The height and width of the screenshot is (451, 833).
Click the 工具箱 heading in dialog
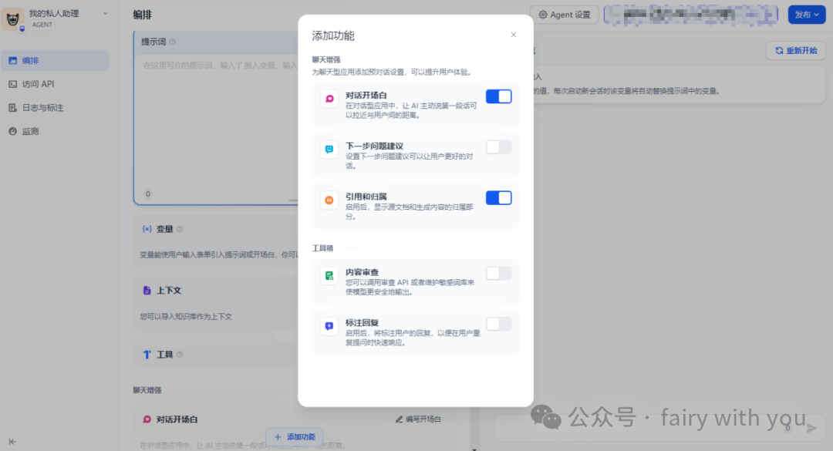pos(322,248)
